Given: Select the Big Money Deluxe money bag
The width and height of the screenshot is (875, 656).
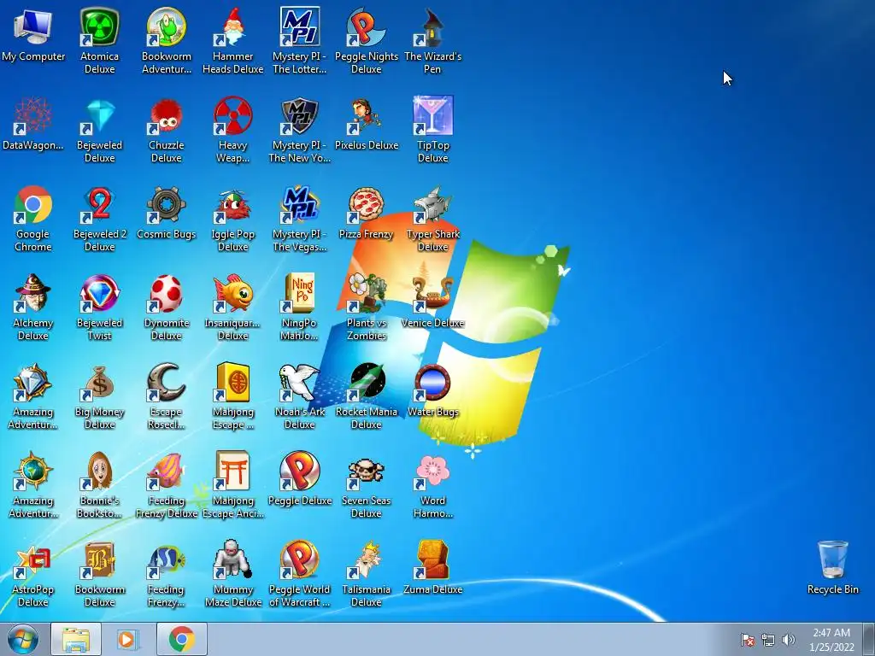Looking at the screenshot, I should point(99,382).
